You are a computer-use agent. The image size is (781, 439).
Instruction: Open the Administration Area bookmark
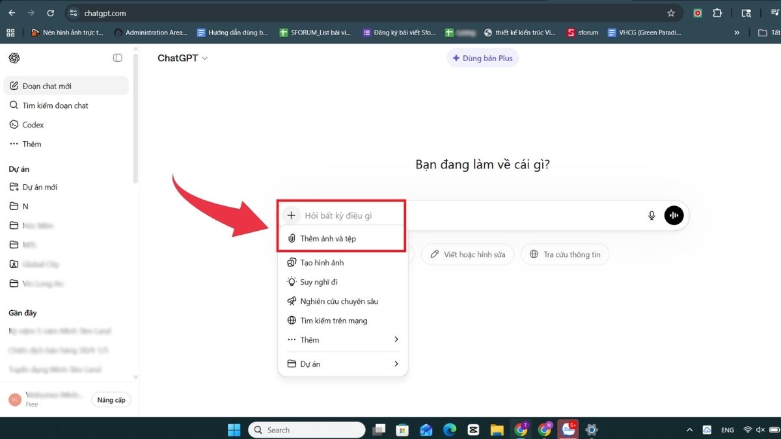click(151, 33)
